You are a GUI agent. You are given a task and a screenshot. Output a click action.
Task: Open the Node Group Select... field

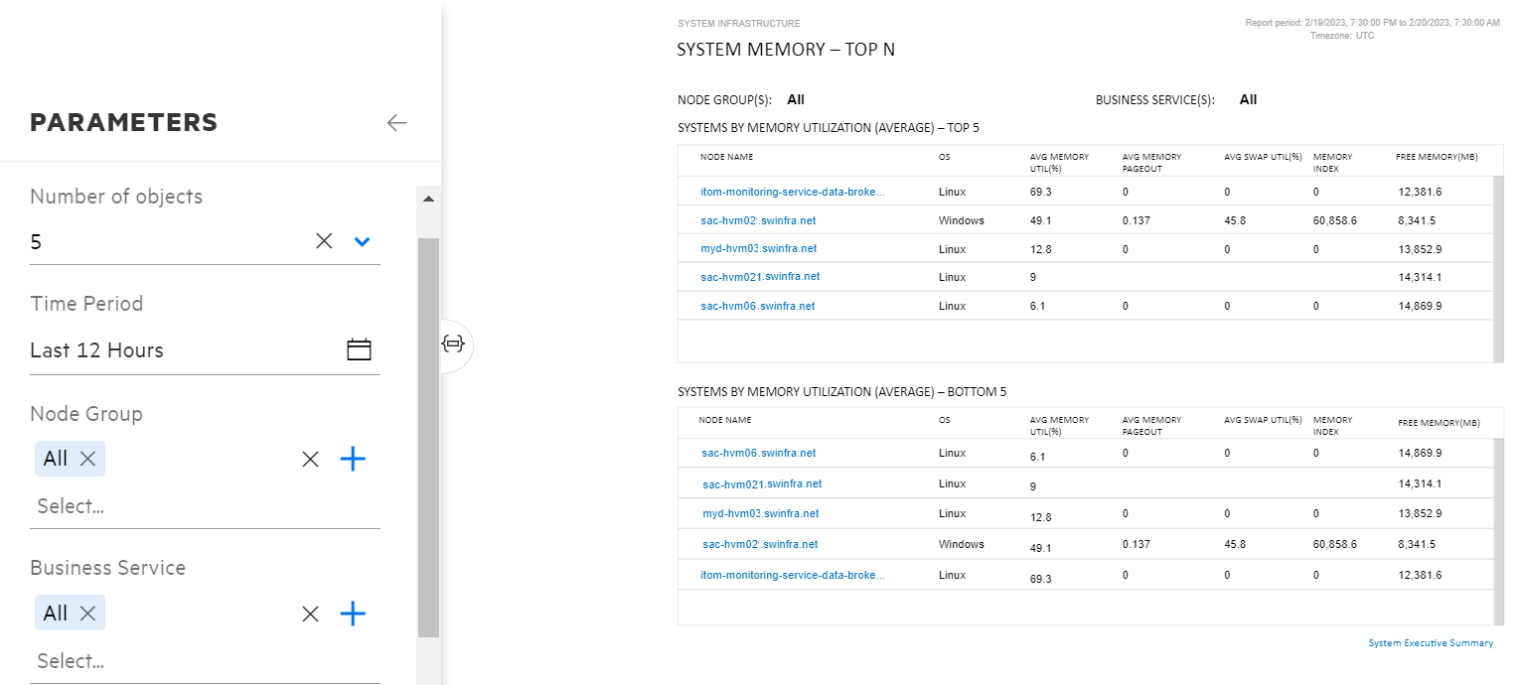pos(149,505)
